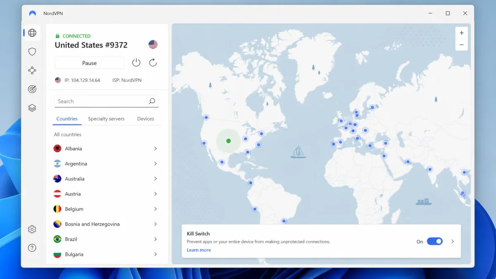Expand Albania server options chevron
Image resolution: width=496 pixels, height=279 pixels.
(x=155, y=148)
